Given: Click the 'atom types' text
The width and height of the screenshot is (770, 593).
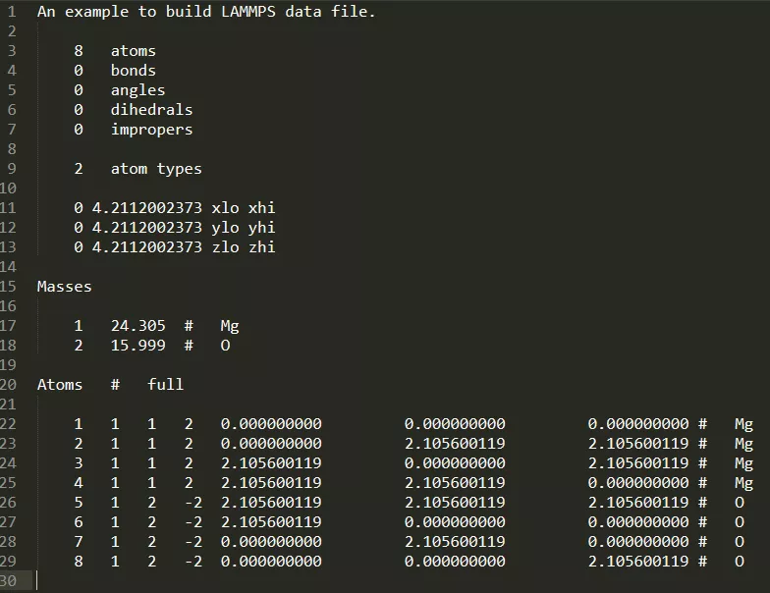Looking at the screenshot, I should click(156, 169).
